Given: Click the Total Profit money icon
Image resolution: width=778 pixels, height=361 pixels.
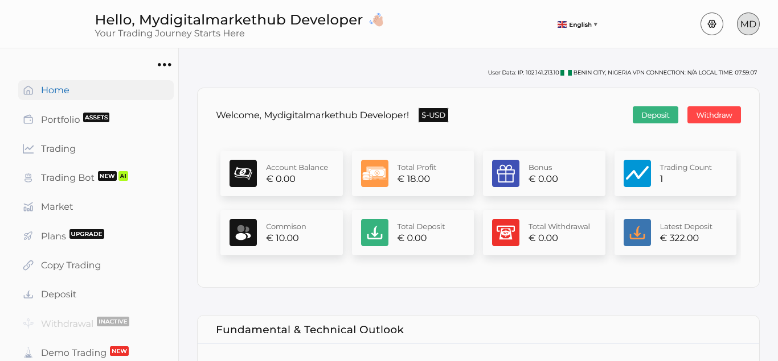Looking at the screenshot, I should pos(374,173).
